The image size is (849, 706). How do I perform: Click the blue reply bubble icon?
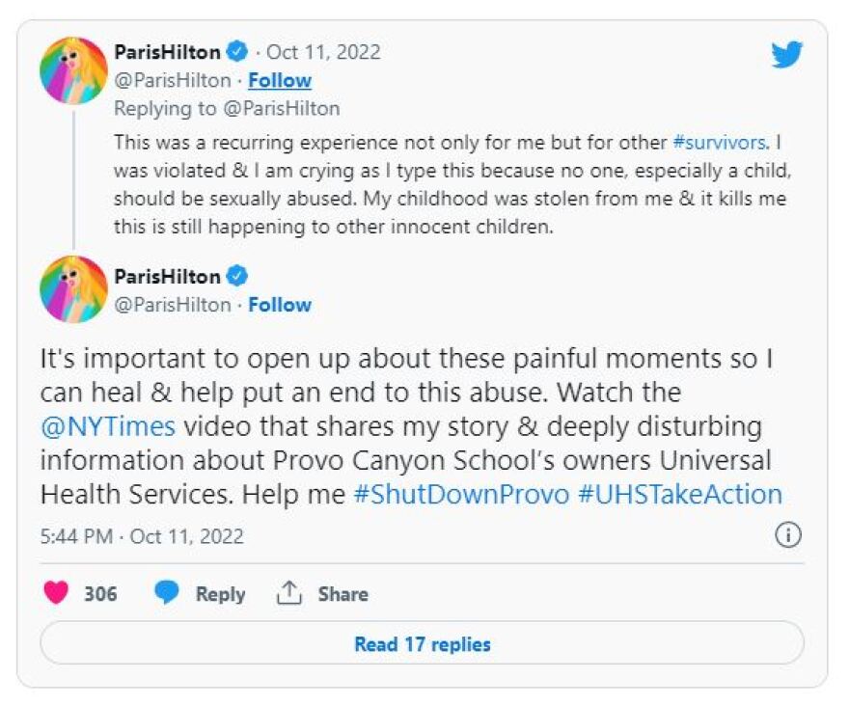pos(167,593)
